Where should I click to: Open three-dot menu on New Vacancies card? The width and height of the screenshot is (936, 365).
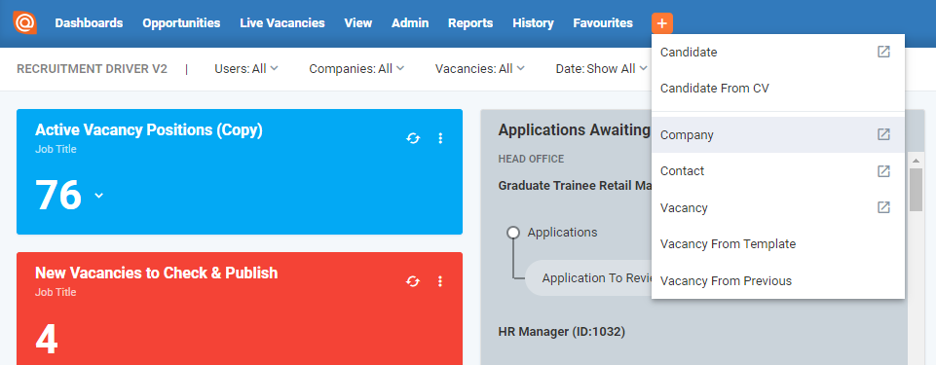440,281
